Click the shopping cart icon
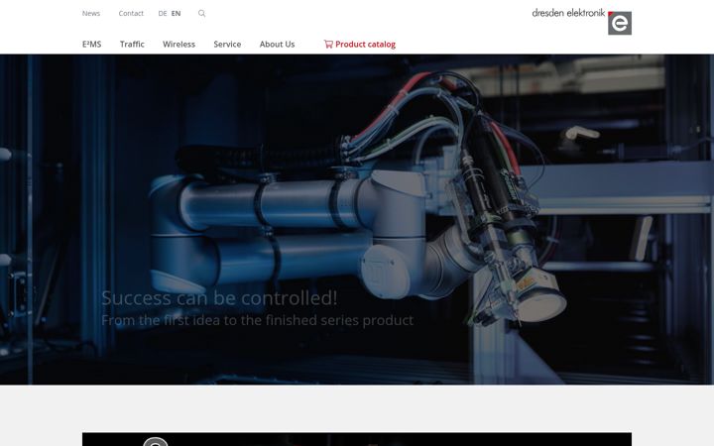The image size is (714, 446). (x=328, y=45)
